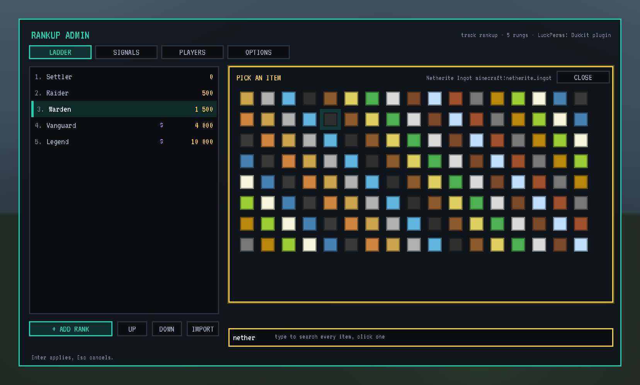Pick the cream tile ending the third grid row
Image resolution: width=640 pixels, height=385 pixels.
tap(581, 140)
